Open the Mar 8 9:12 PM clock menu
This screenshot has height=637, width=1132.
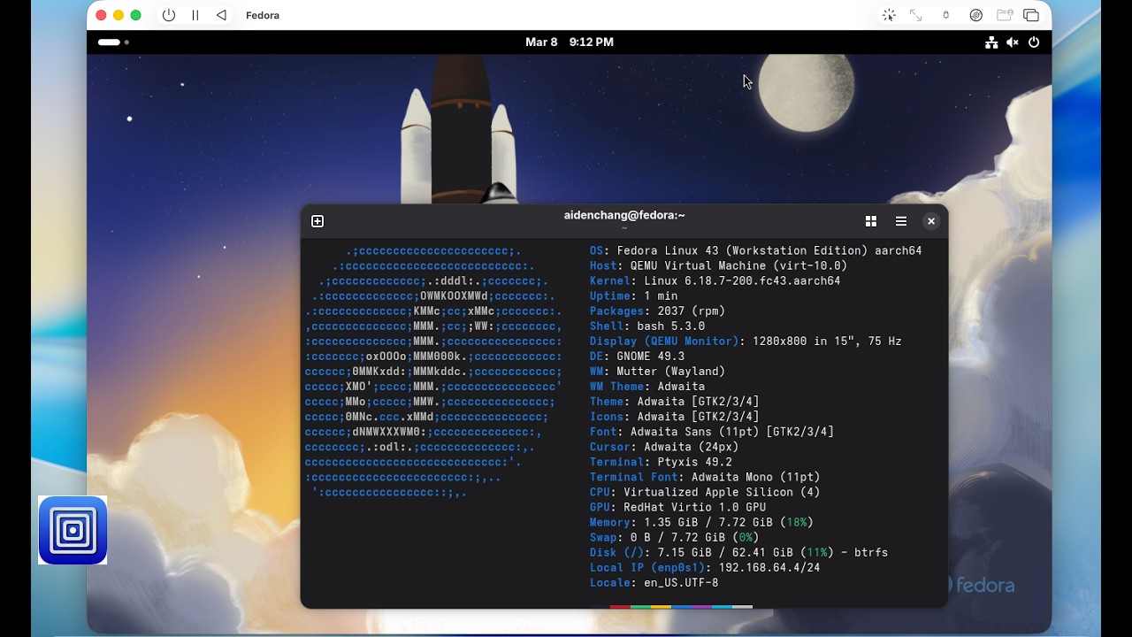pyautogui.click(x=570, y=42)
